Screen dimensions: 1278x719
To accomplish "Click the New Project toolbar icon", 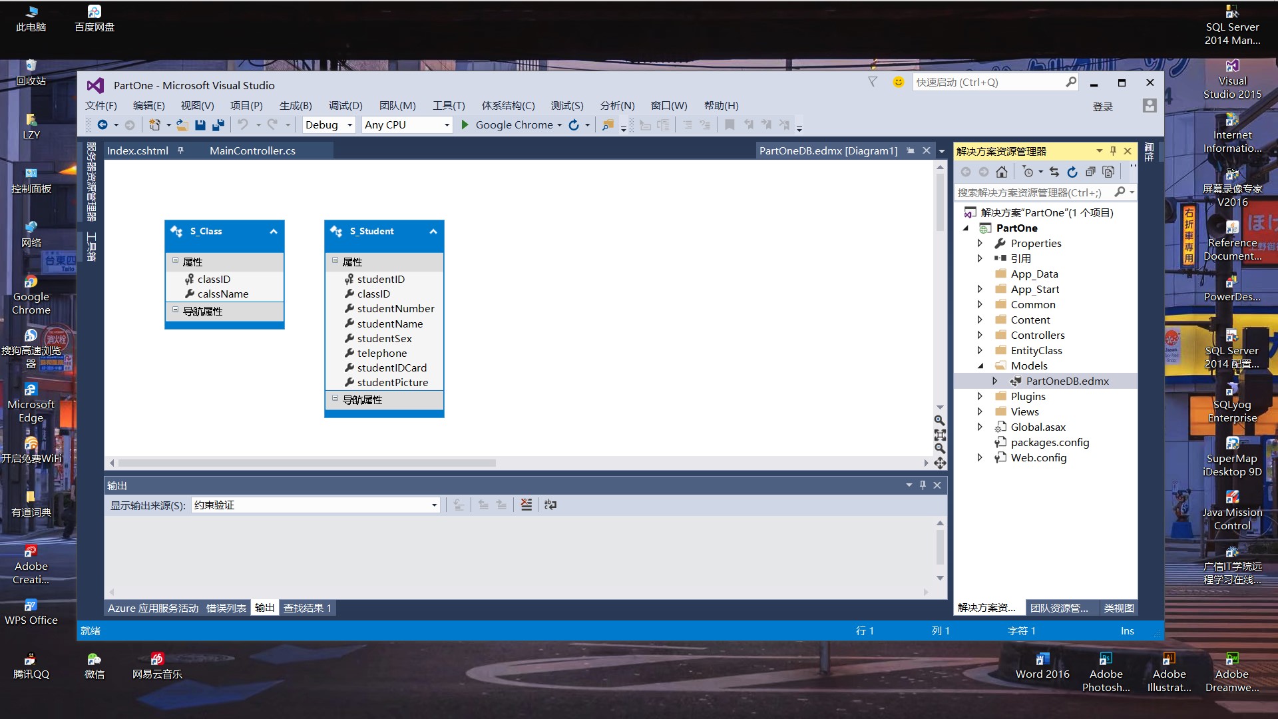I will pyautogui.click(x=154, y=124).
